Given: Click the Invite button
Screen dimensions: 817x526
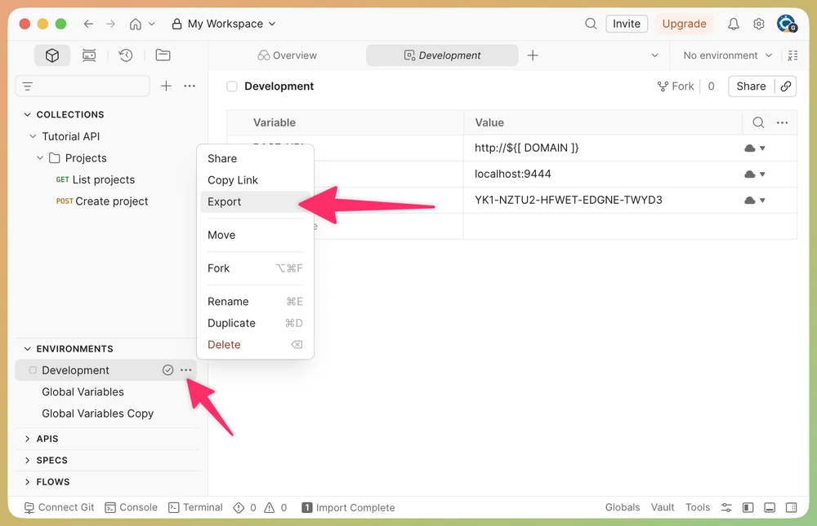Looking at the screenshot, I should tap(627, 24).
